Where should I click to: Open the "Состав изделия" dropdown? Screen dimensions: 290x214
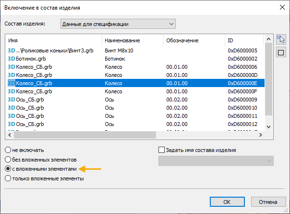[x=119, y=24]
